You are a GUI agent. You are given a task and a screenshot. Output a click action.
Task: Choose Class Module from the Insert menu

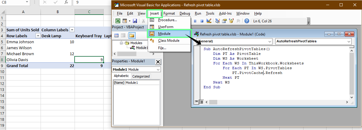[x=169, y=41]
